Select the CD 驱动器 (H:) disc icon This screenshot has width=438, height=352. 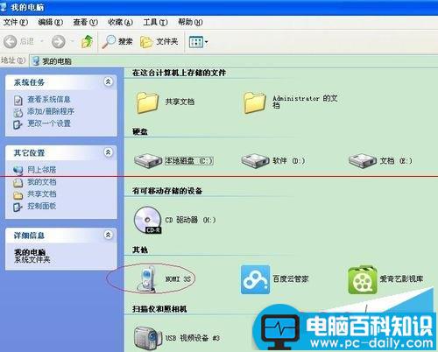pos(147,220)
